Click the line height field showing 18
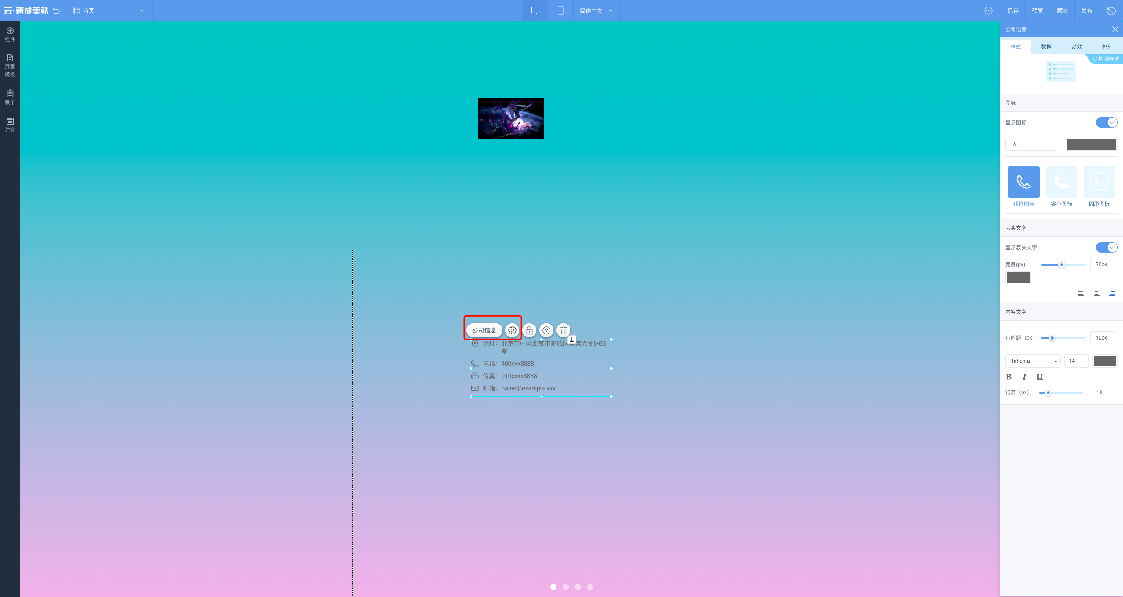1123x597 pixels. (x=1101, y=393)
